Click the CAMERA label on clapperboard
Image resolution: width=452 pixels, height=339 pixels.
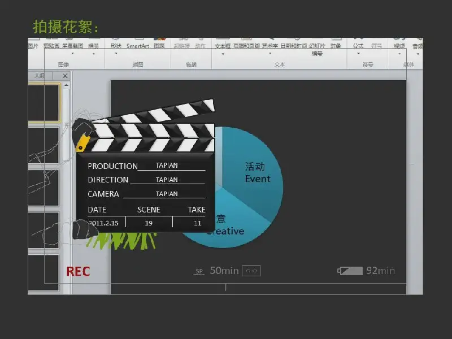tap(103, 194)
